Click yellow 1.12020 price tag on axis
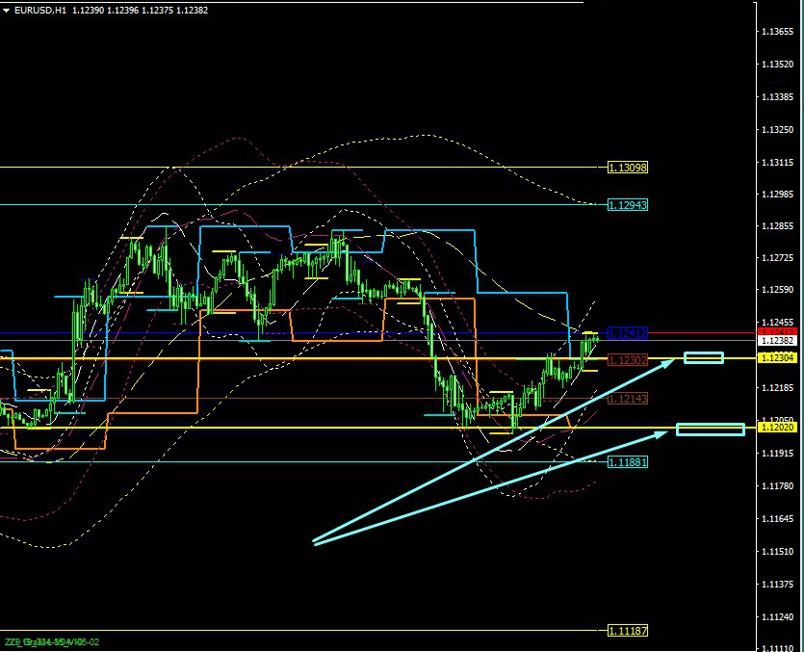The image size is (804, 652). click(776, 427)
